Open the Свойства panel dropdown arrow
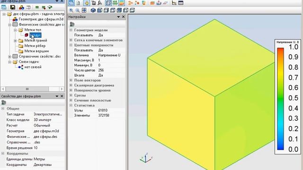Viewport: 303px width, 170px height. click(x=57, y=96)
